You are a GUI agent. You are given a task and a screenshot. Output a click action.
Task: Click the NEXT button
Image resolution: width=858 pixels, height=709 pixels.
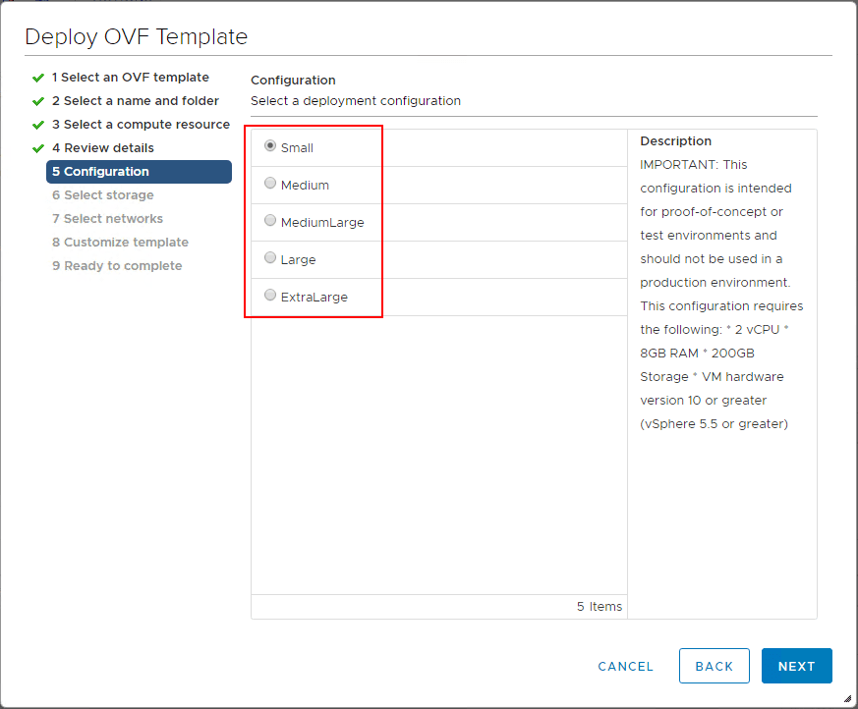click(796, 666)
